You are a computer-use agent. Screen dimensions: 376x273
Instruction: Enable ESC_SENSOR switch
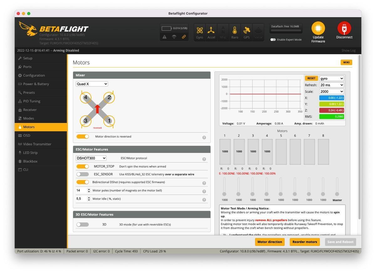coord(83,174)
